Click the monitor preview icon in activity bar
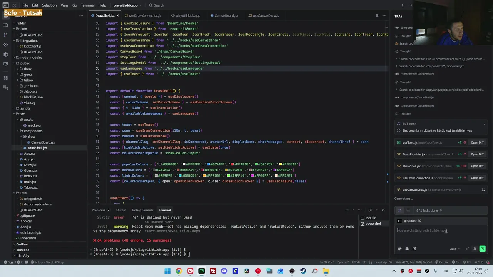This screenshot has width=493, height=277. click(x=5, y=65)
